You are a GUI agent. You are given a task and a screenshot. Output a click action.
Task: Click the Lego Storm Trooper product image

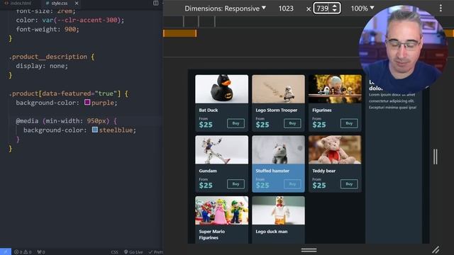(x=278, y=89)
